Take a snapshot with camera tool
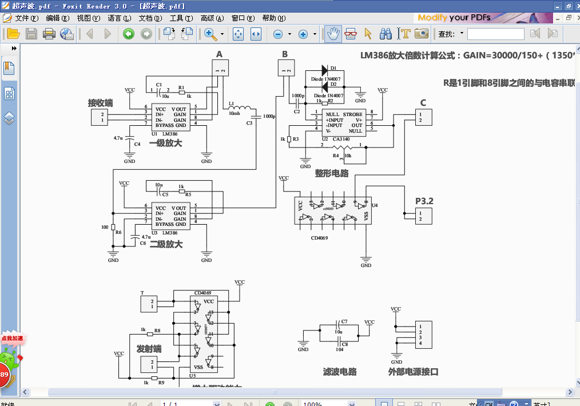 [x=422, y=34]
